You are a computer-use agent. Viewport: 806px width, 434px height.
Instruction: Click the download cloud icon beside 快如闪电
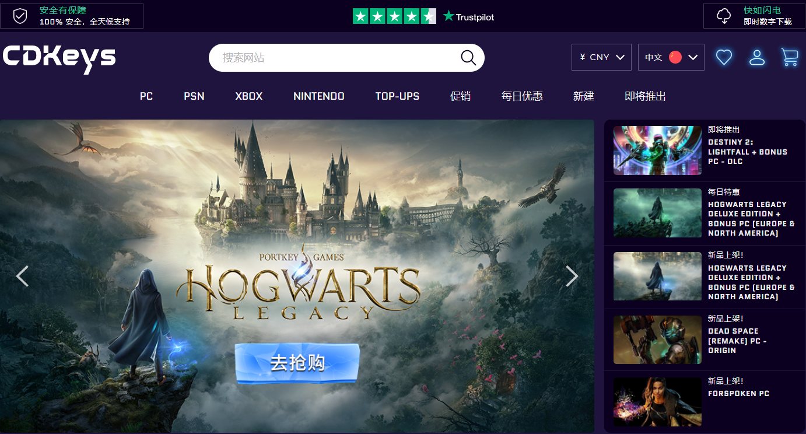click(723, 16)
